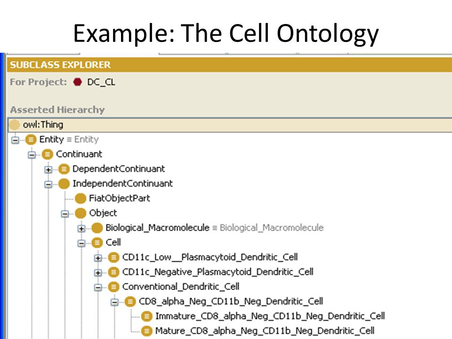This screenshot has width=452, height=339.
Task: Collapse the Object tree node
Action: (65, 214)
